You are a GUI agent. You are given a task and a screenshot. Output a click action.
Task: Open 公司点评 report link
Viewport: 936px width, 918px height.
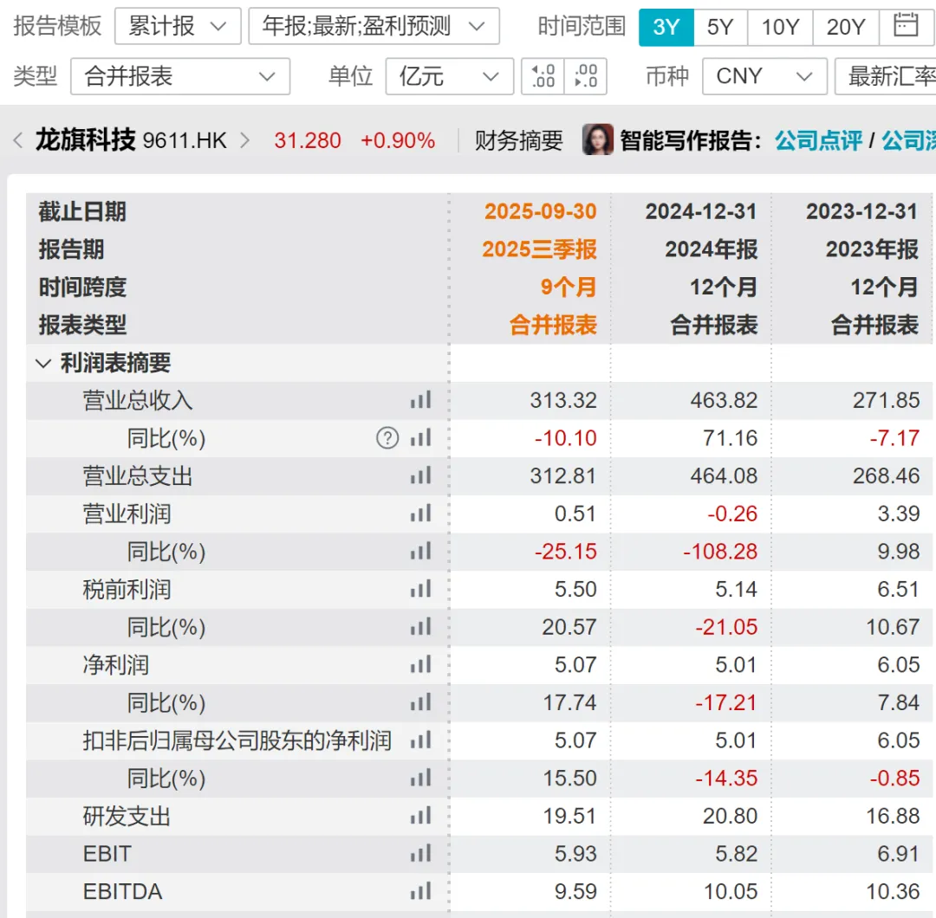pyautogui.click(x=818, y=141)
